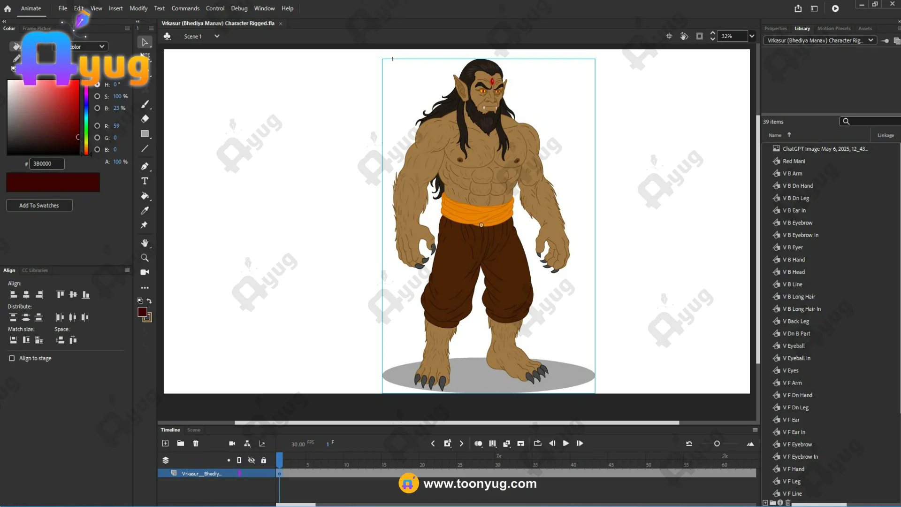Viewport: 901px width, 507px height.
Task: Expand the 32% zoom level dropdown
Action: pos(752,36)
